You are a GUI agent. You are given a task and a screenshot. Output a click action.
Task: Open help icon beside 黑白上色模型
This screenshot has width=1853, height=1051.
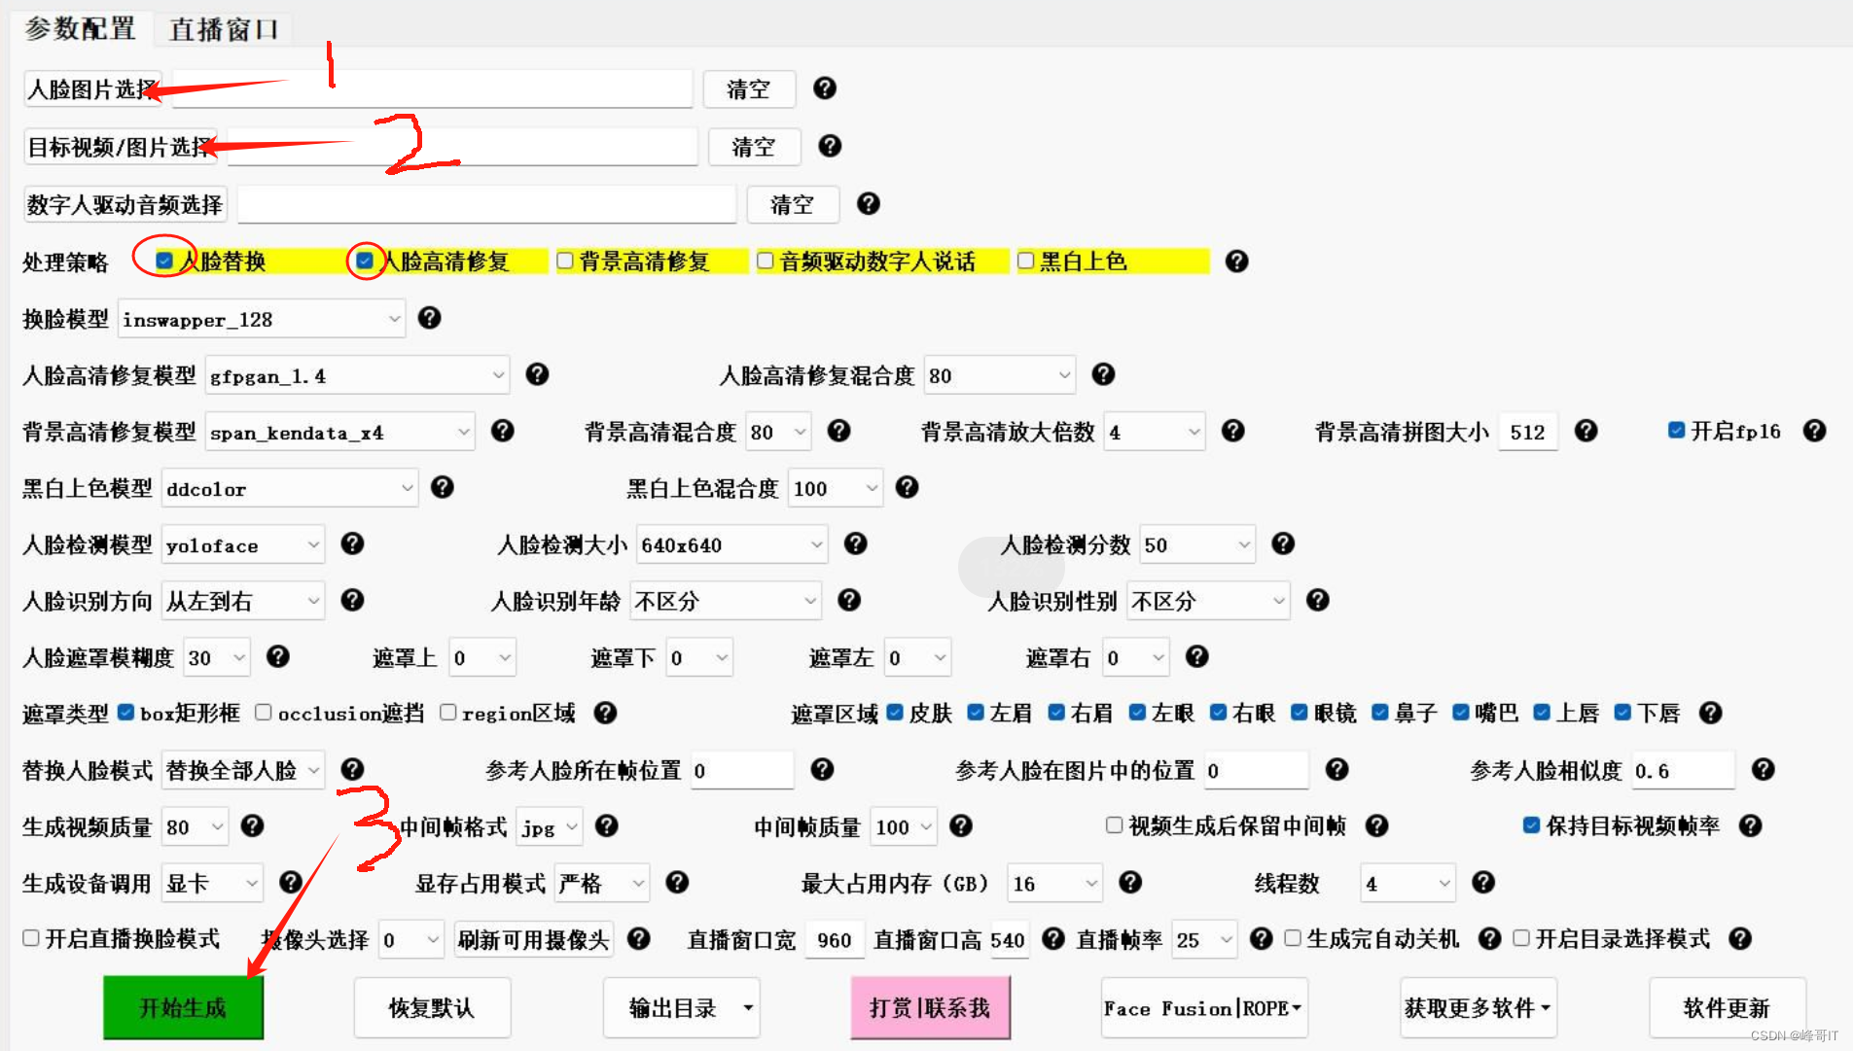point(443,487)
